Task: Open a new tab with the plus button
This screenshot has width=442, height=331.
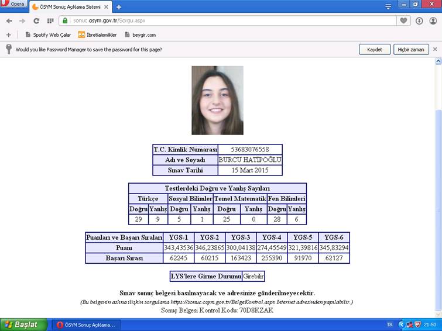Action: point(119,7)
